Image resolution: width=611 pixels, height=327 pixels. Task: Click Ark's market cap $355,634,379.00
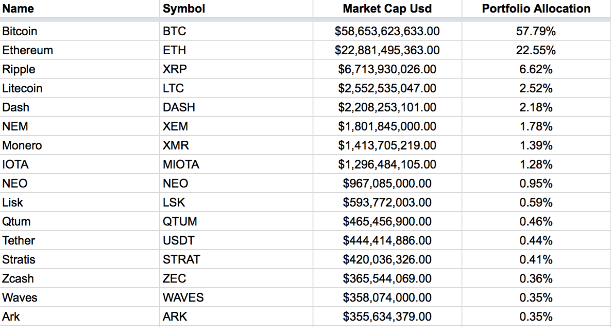(387, 317)
